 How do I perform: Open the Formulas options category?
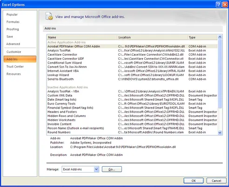(13, 22)
